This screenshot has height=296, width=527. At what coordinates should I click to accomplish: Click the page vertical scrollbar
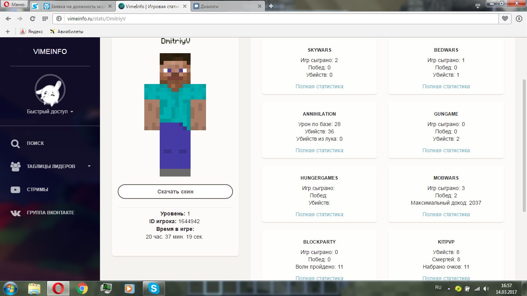tap(524, 146)
